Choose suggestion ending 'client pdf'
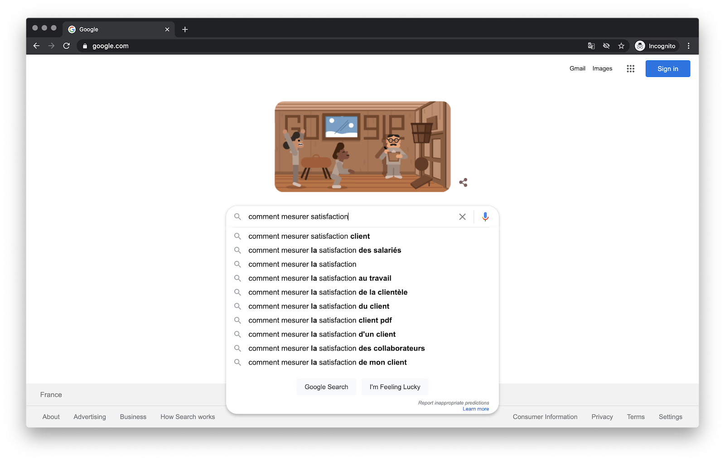The image size is (725, 462). pos(362,320)
